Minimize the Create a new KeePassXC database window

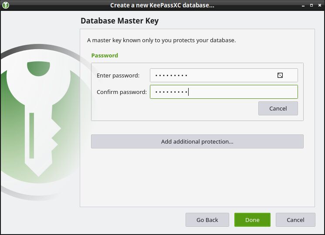303,5
